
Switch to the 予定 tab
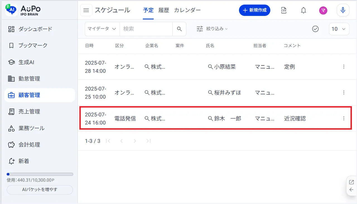[148, 10]
